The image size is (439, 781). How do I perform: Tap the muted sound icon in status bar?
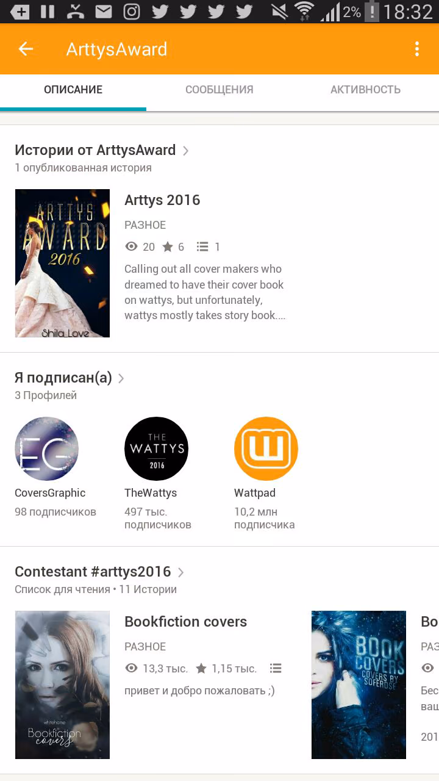point(279,11)
